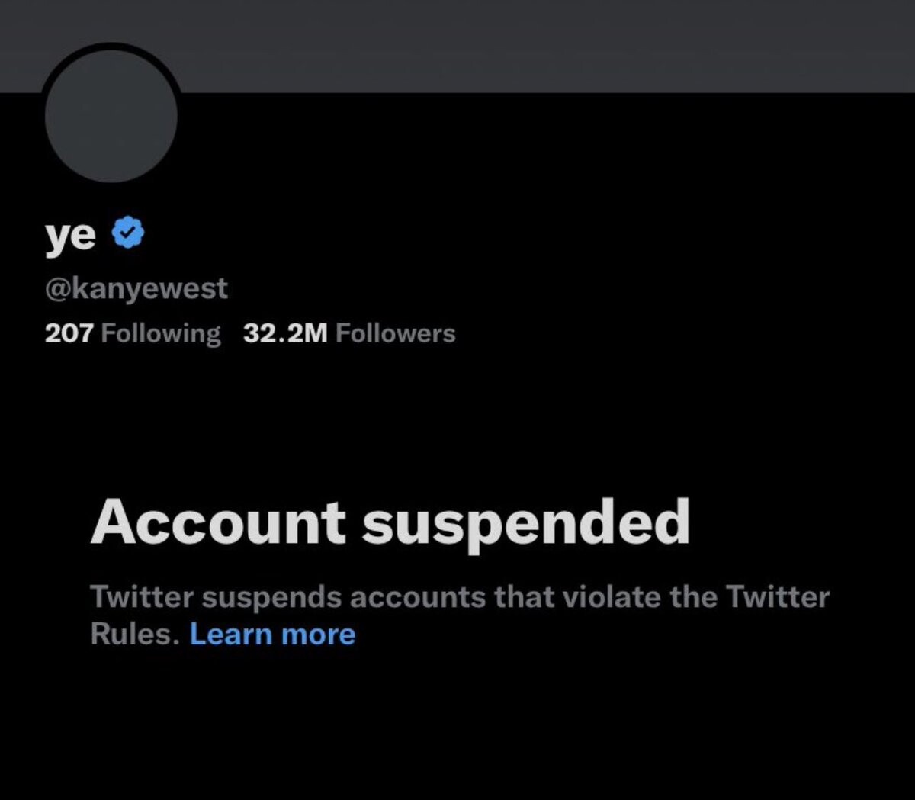Open the empty circular profile picture
The width and height of the screenshot is (915, 800).
click(111, 116)
